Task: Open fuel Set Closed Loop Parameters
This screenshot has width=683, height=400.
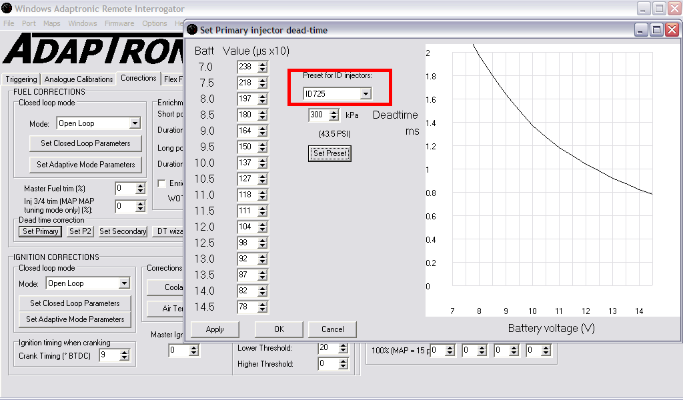Action: pyautogui.click(x=85, y=143)
